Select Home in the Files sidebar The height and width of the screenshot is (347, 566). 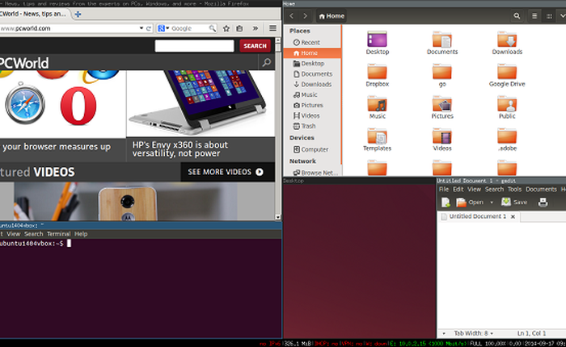coord(312,53)
